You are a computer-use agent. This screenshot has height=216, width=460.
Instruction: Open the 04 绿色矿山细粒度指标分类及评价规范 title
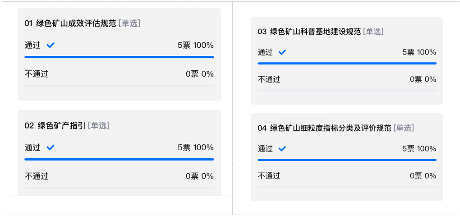(324, 128)
